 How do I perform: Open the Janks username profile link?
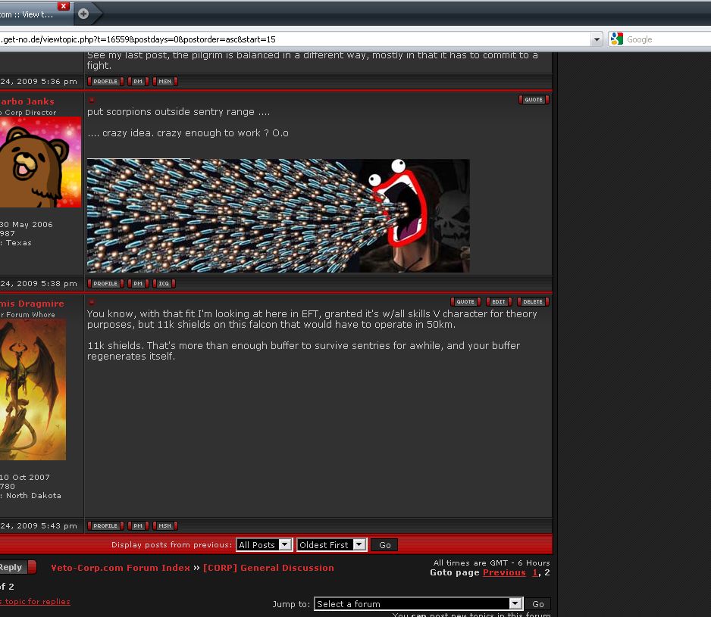(x=27, y=101)
